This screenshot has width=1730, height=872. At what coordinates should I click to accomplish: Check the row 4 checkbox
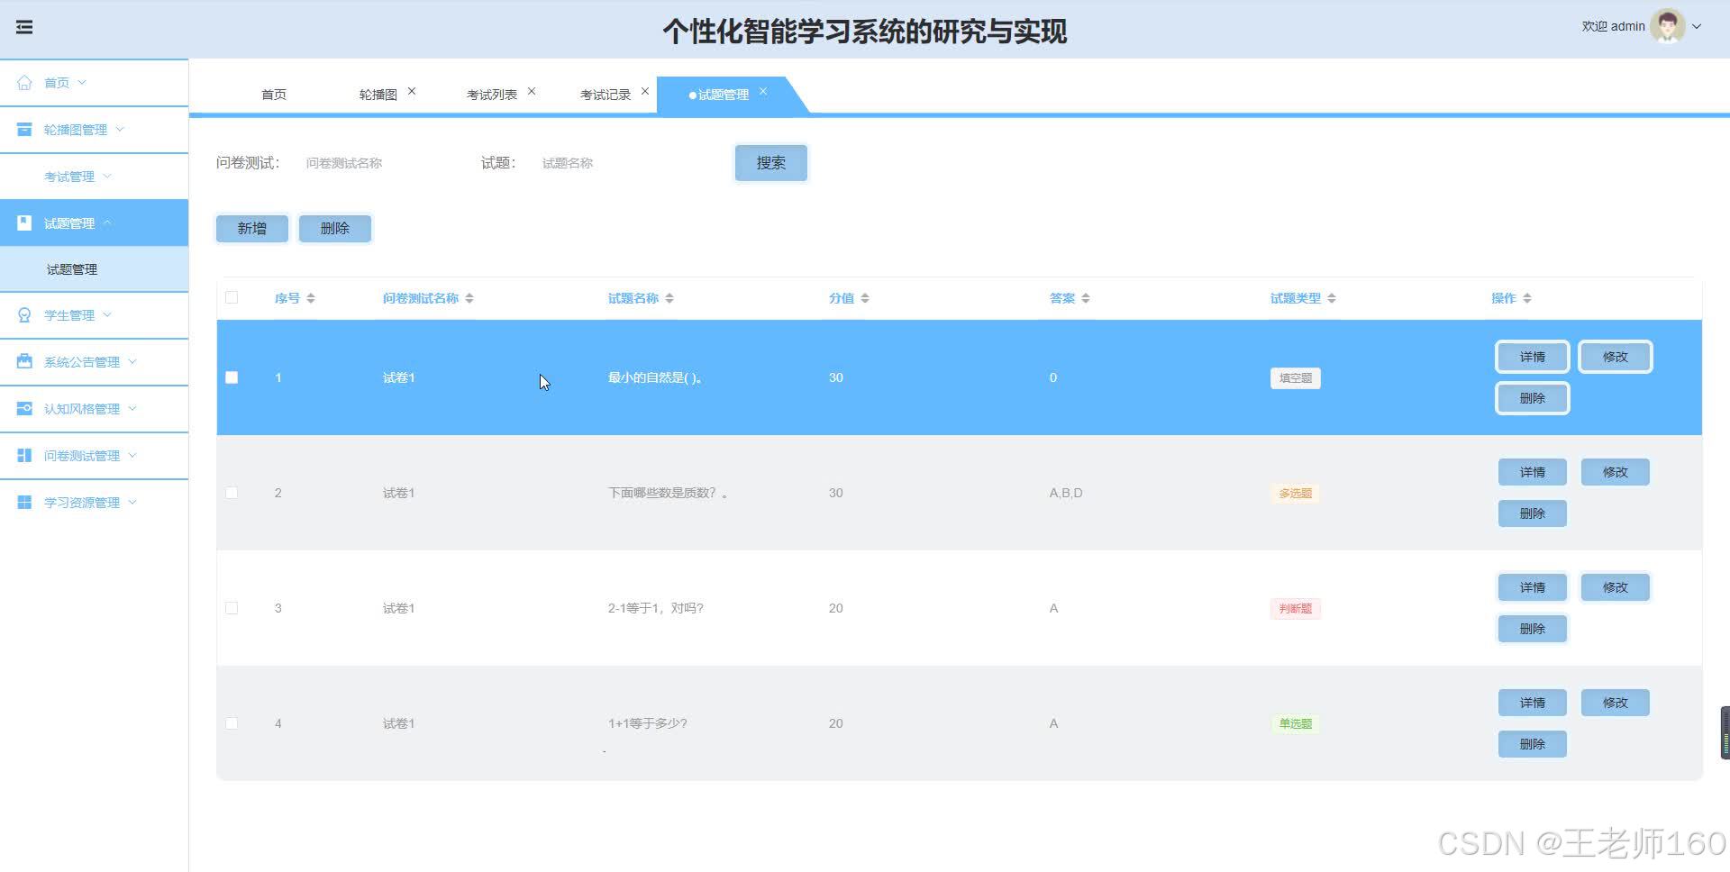(232, 723)
